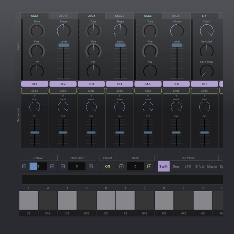Screen dimensions: 234x234
Task: Toggle the Preset Off switch
Action: (x=107, y=166)
